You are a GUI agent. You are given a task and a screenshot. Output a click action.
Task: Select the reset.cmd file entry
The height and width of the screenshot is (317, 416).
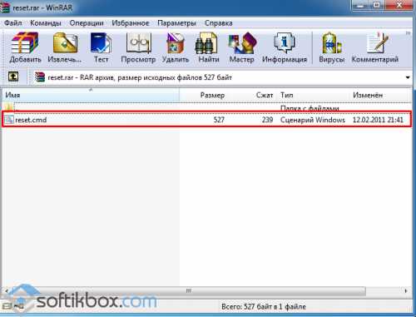tap(207, 120)
